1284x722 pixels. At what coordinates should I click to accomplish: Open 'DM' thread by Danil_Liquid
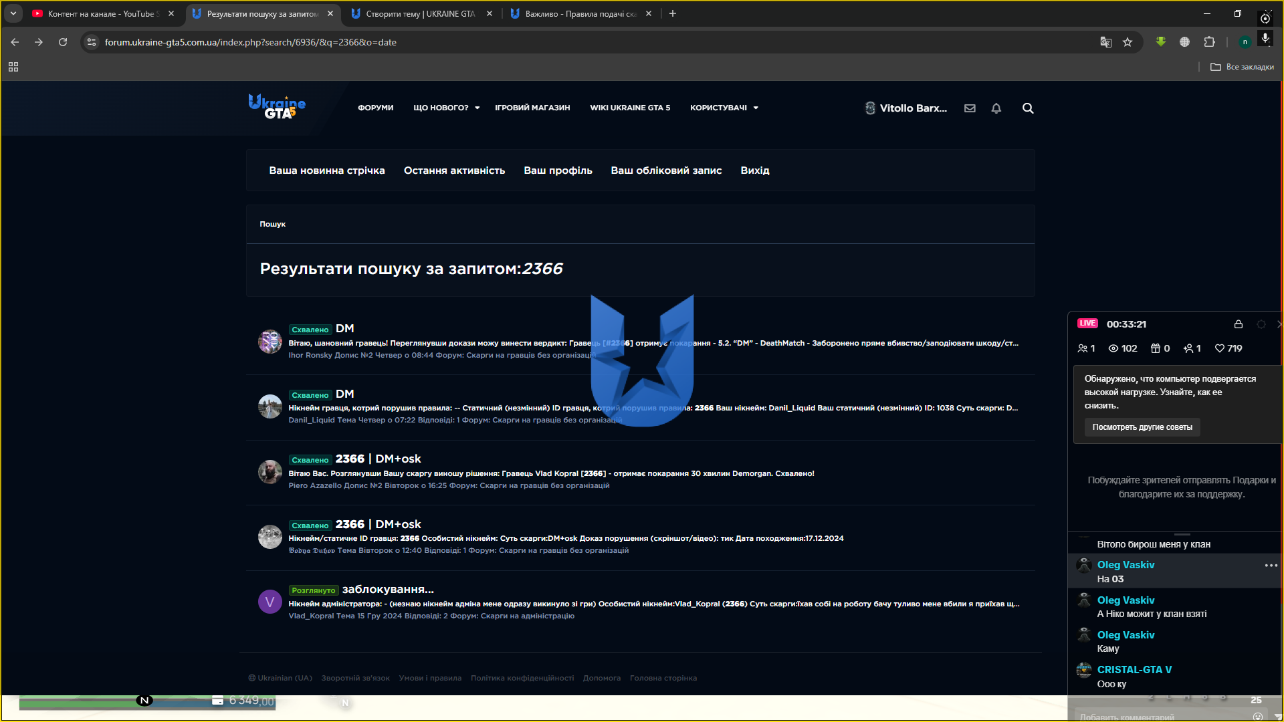click(345, 394)
